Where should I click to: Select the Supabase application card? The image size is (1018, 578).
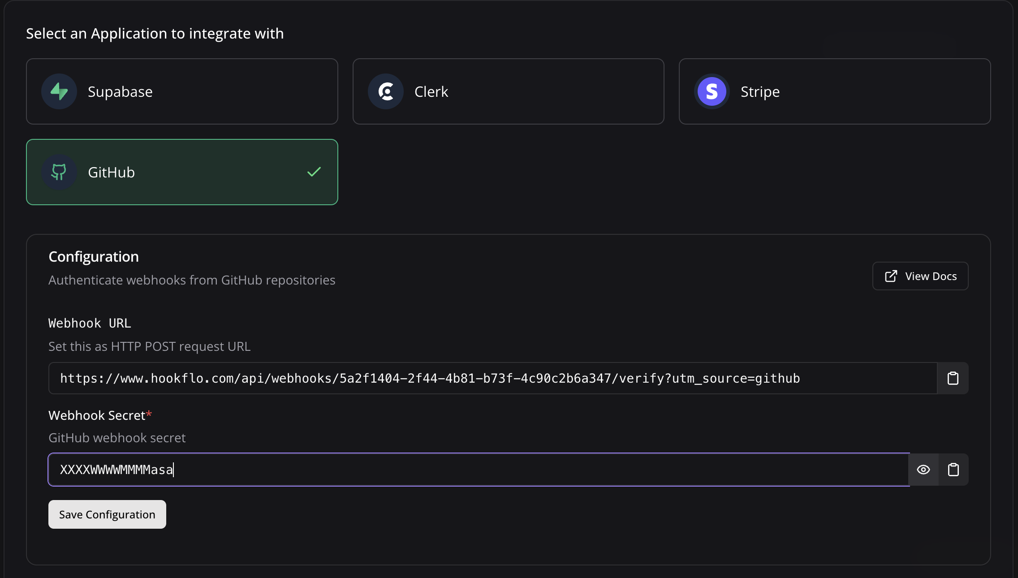(x=182, y=91)
